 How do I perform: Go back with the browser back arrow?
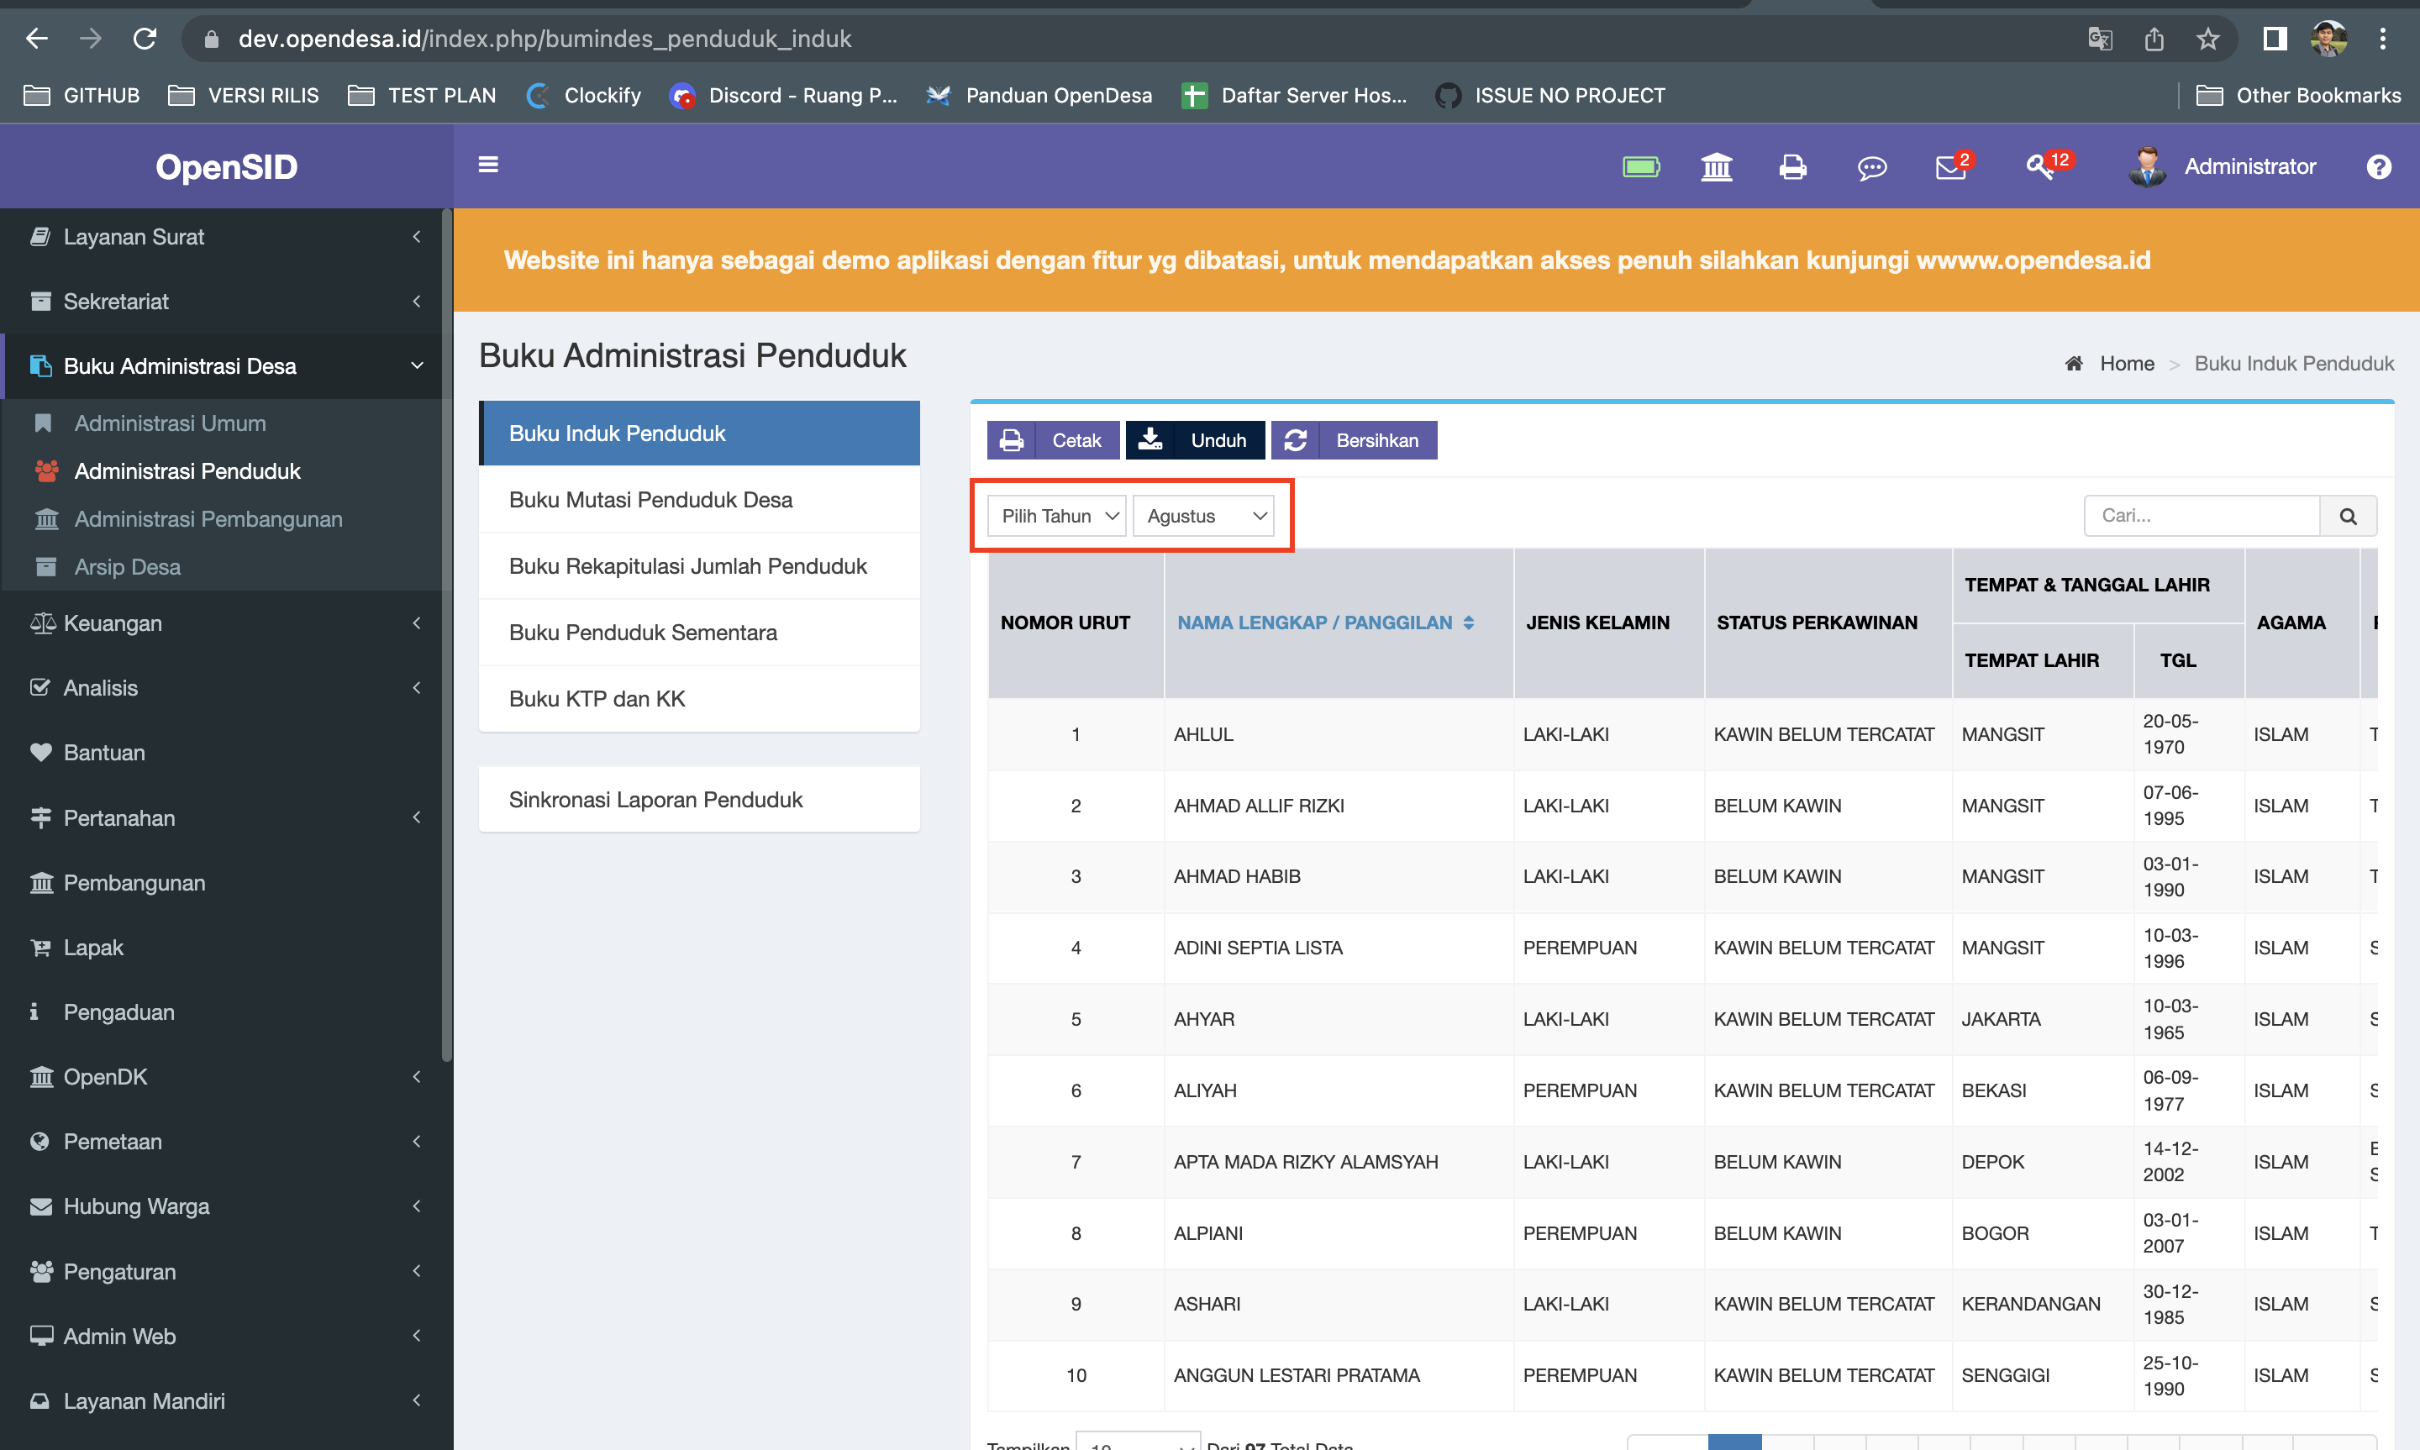[37, 39]
